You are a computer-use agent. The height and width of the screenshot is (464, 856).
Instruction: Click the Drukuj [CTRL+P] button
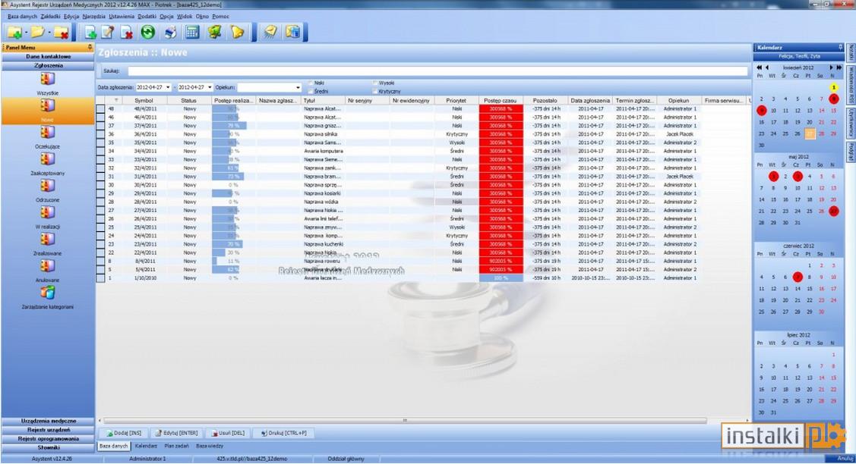click(284, 433)
